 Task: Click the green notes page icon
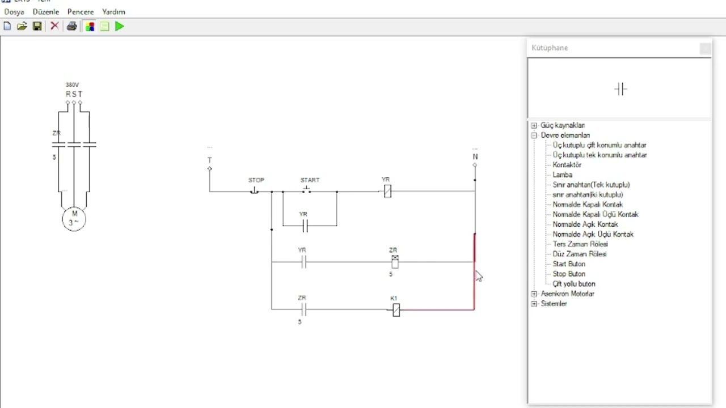pyautogui.click(x=104, y=26)
